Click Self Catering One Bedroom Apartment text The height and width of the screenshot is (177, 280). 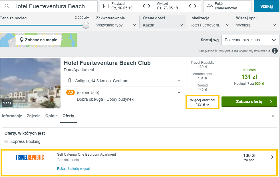pos(86,155)
